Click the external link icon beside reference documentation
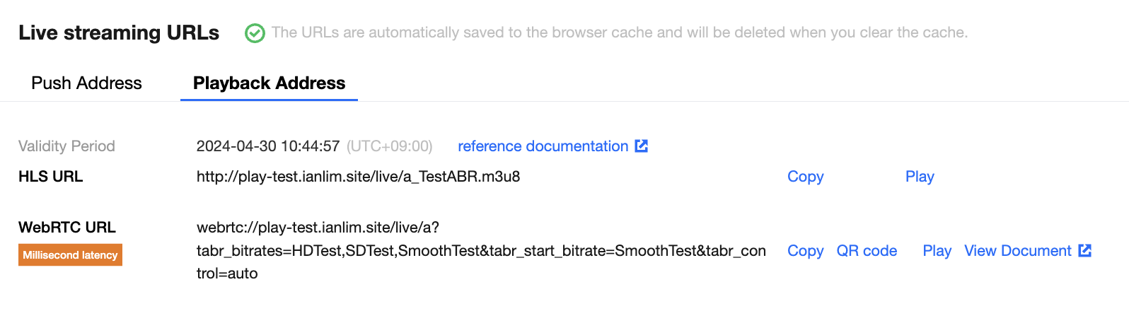 642,146
